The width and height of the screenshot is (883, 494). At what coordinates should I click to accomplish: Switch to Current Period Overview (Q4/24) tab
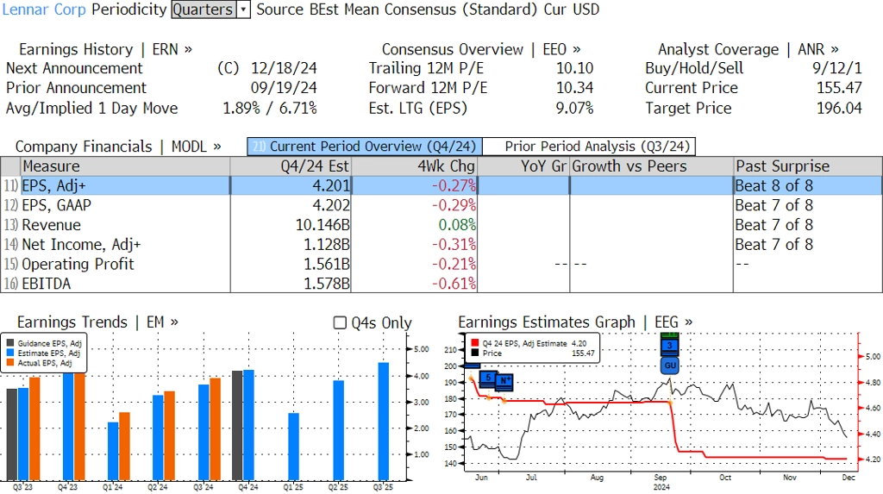point(365,147)
